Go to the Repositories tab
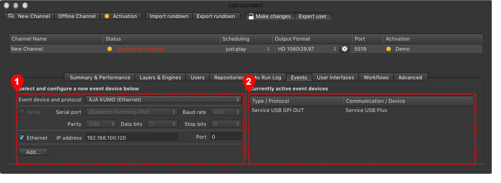 229,77
